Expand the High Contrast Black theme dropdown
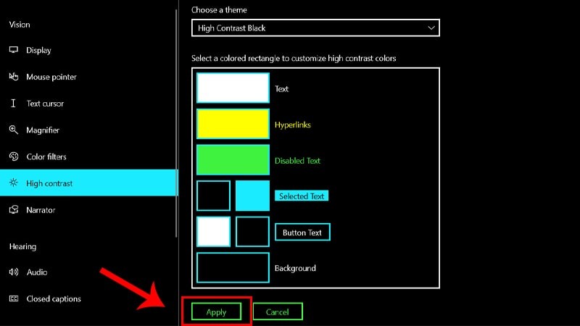The image size is (580, 326). pyautogui.click(x=315, y=28)
